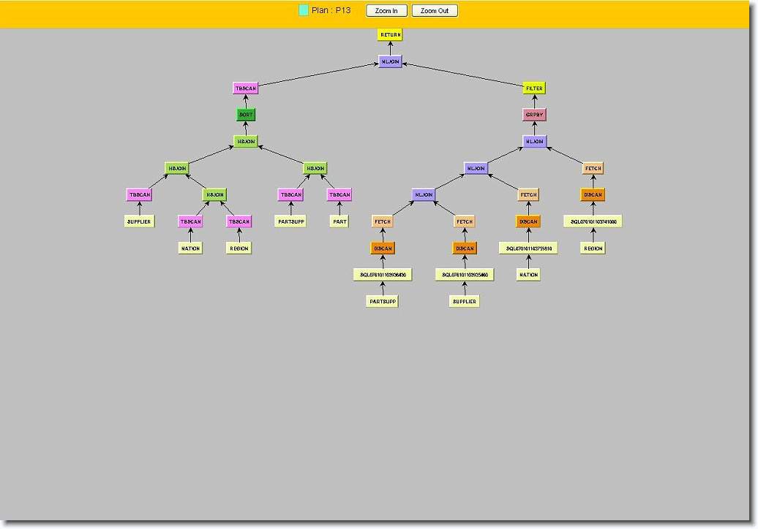This screenshot has height=529, width=758.
Task: Click the FILTER operator node
Action: coord(534,88)
